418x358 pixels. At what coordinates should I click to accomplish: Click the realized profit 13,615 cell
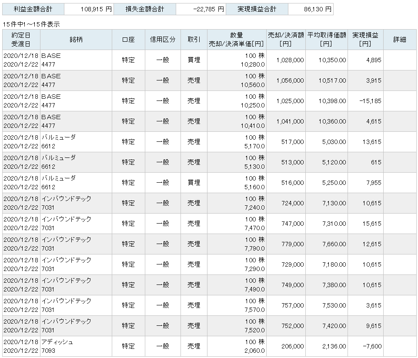[365, 142]
